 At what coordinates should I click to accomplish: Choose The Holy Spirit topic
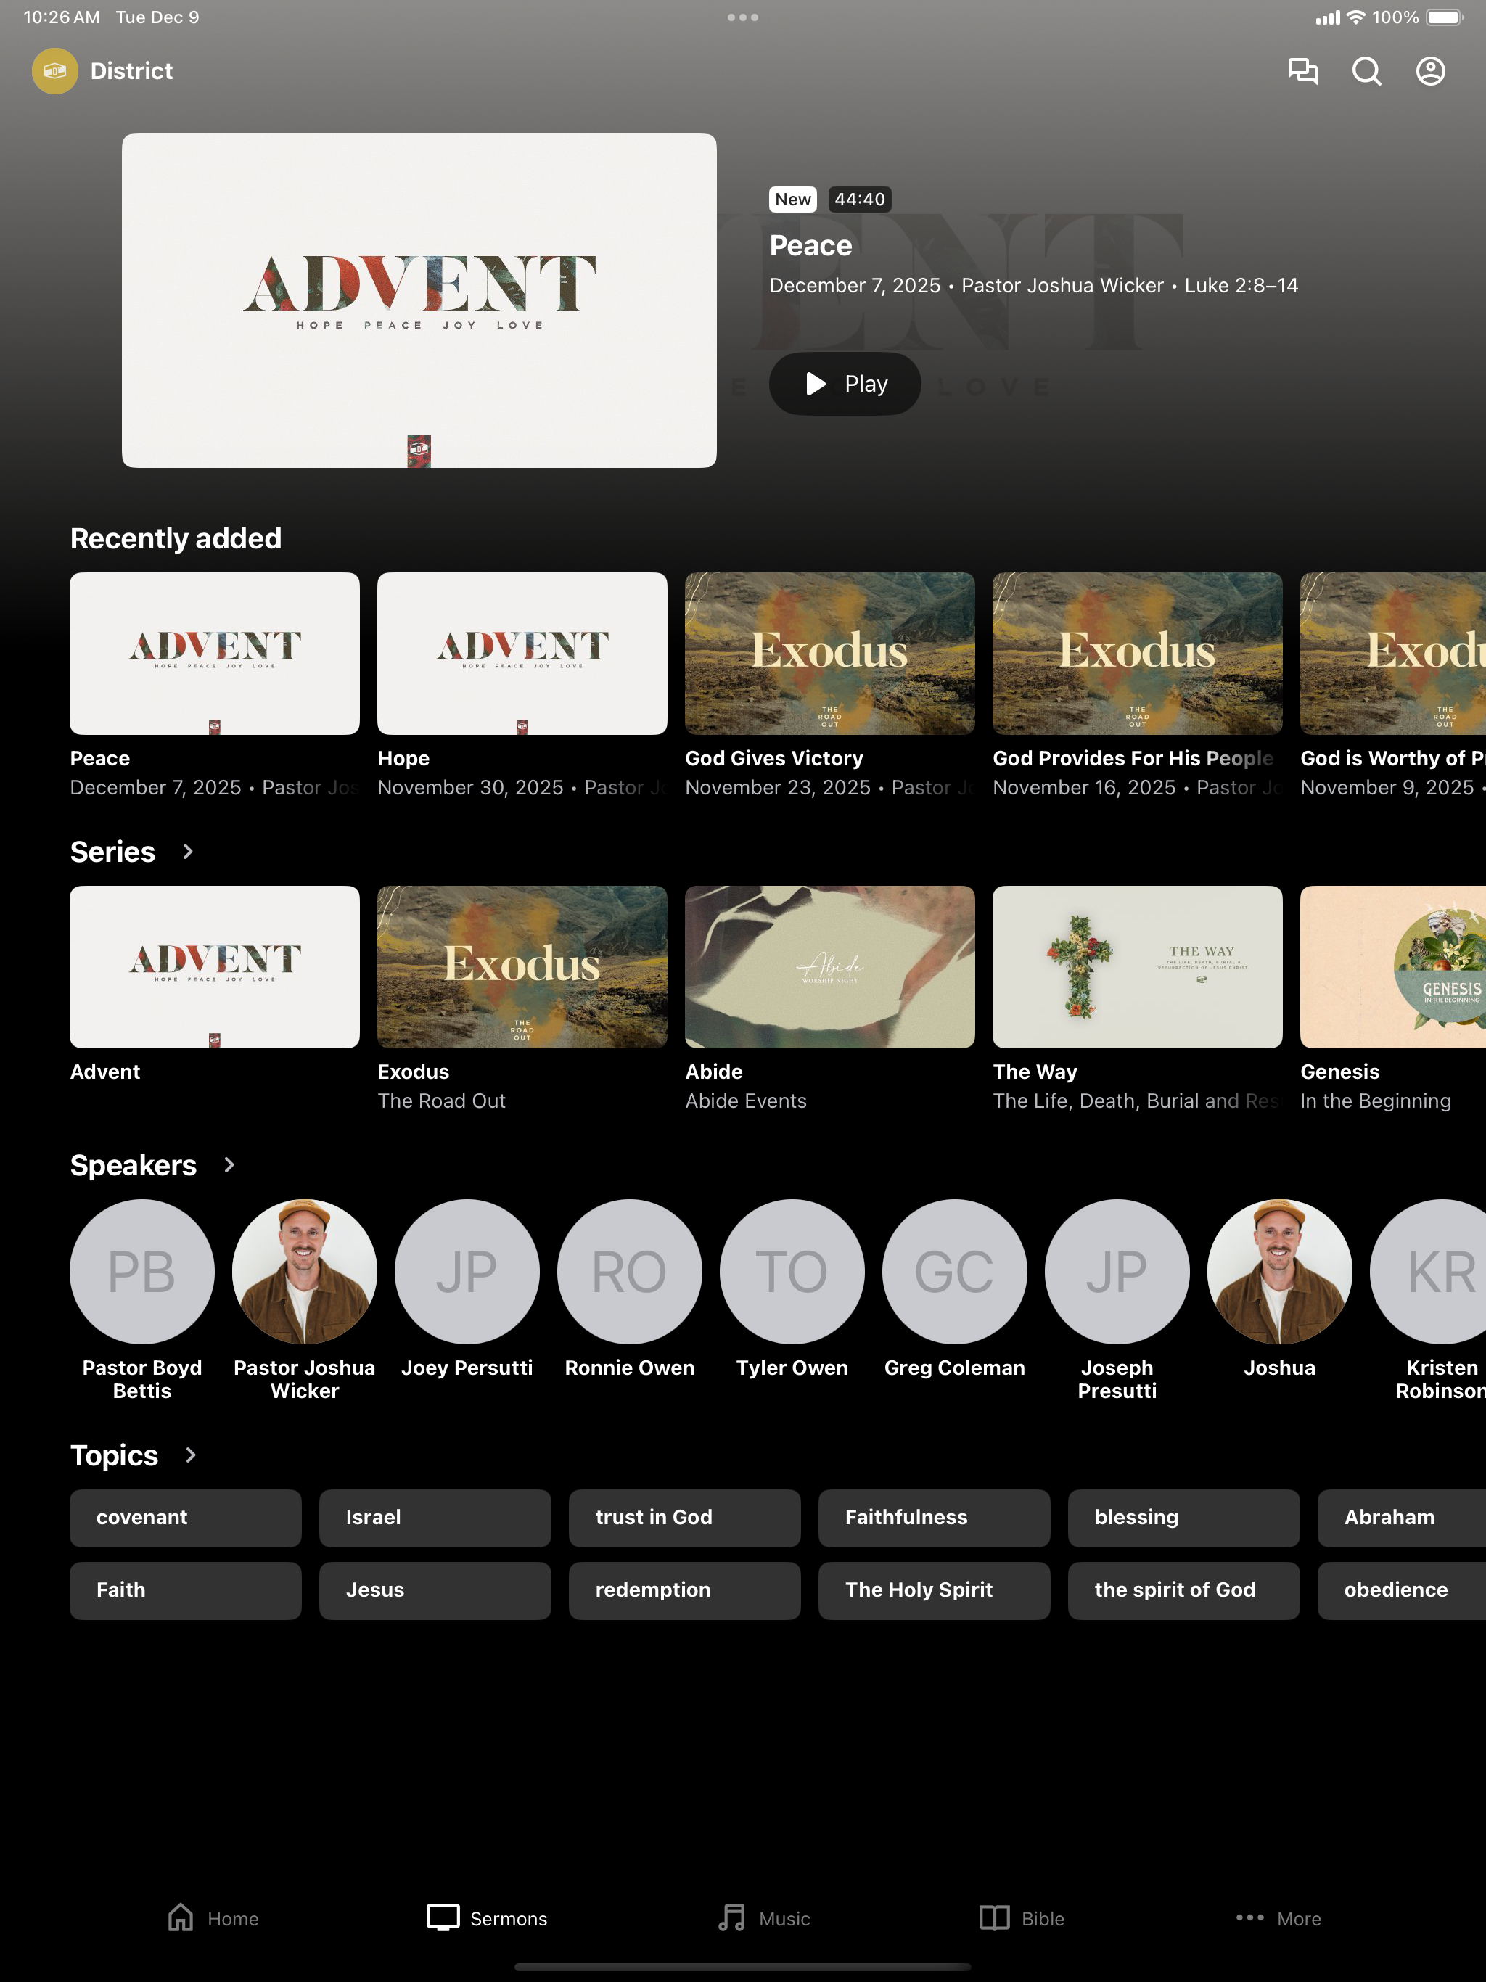tap(934, 1590)
